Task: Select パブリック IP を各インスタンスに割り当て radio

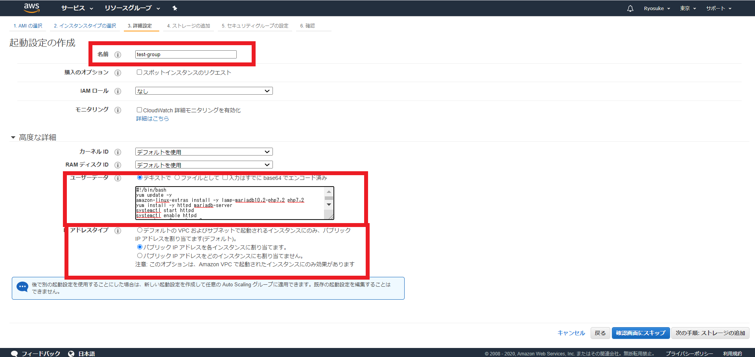Action: coord(140,247)
